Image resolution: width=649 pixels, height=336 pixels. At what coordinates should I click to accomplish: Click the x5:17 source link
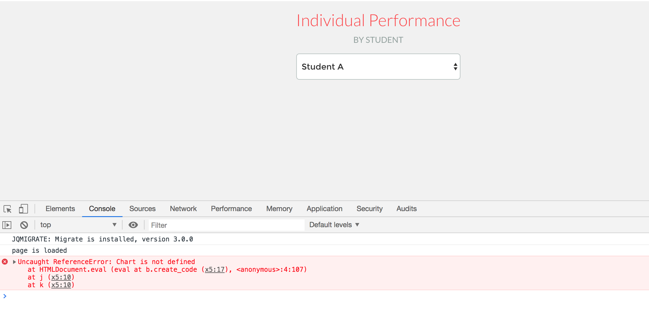(214, 270)
